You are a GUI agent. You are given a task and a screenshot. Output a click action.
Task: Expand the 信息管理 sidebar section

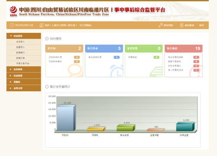(x=23, y=76)
